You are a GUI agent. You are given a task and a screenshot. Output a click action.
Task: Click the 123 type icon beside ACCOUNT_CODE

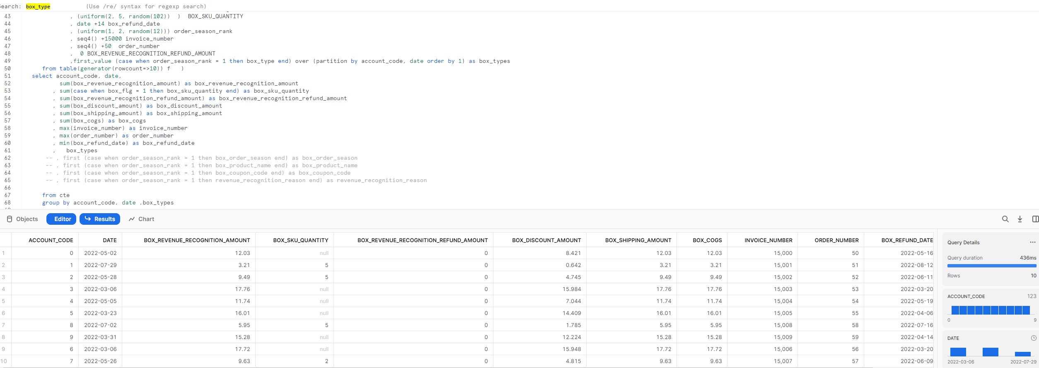[x=1032, y=296]
